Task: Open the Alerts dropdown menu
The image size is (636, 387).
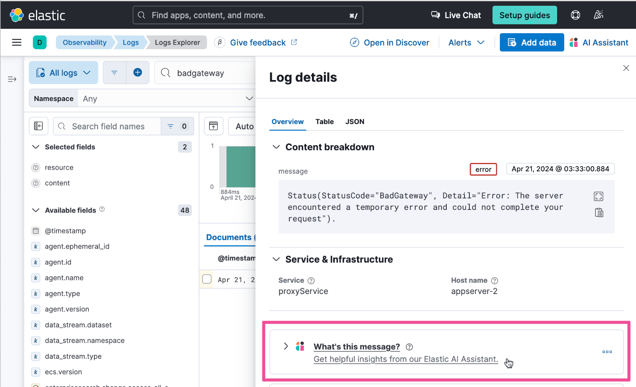Action: [x=466, y=43]
